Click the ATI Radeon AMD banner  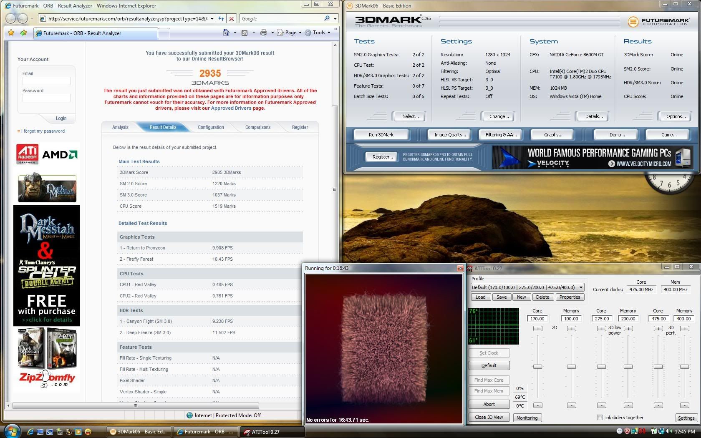[x=47, y=154]
